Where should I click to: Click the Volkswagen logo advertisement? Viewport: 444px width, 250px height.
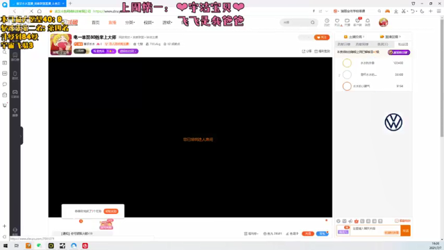tap(393, 122)
